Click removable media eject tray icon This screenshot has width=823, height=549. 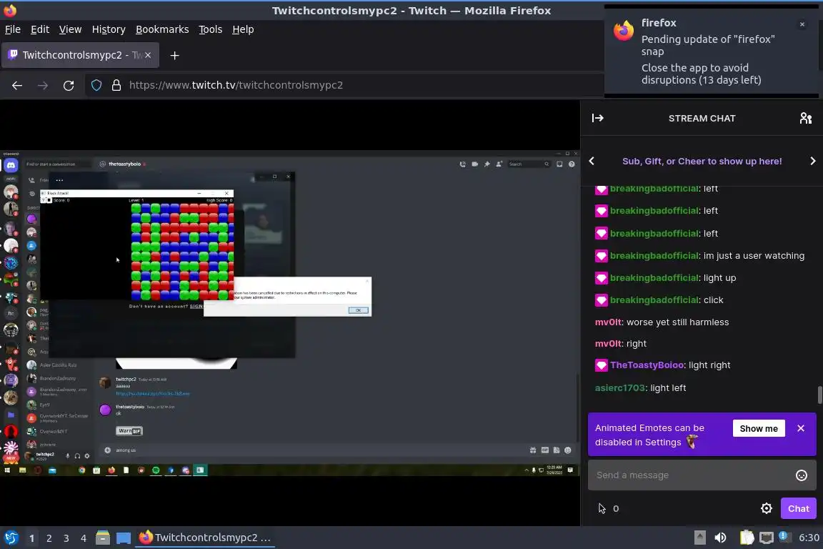[x=699, y=538]
